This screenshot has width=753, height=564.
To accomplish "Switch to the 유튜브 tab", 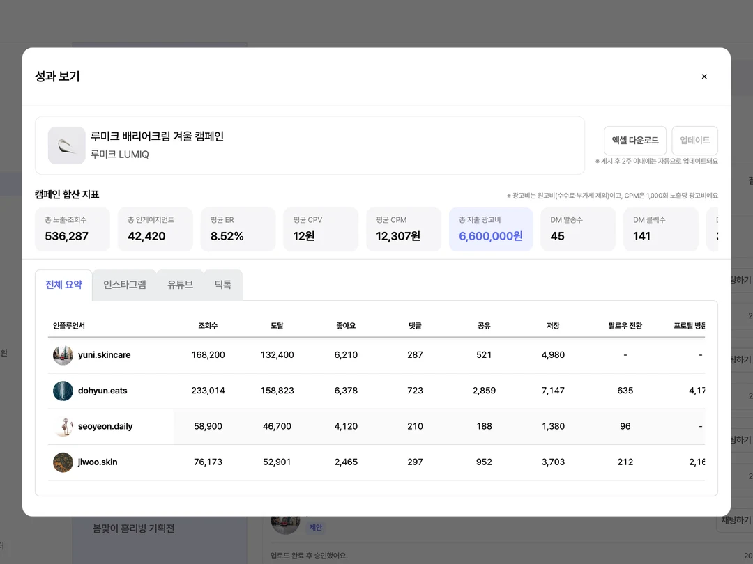I will (x=180, y=285).
